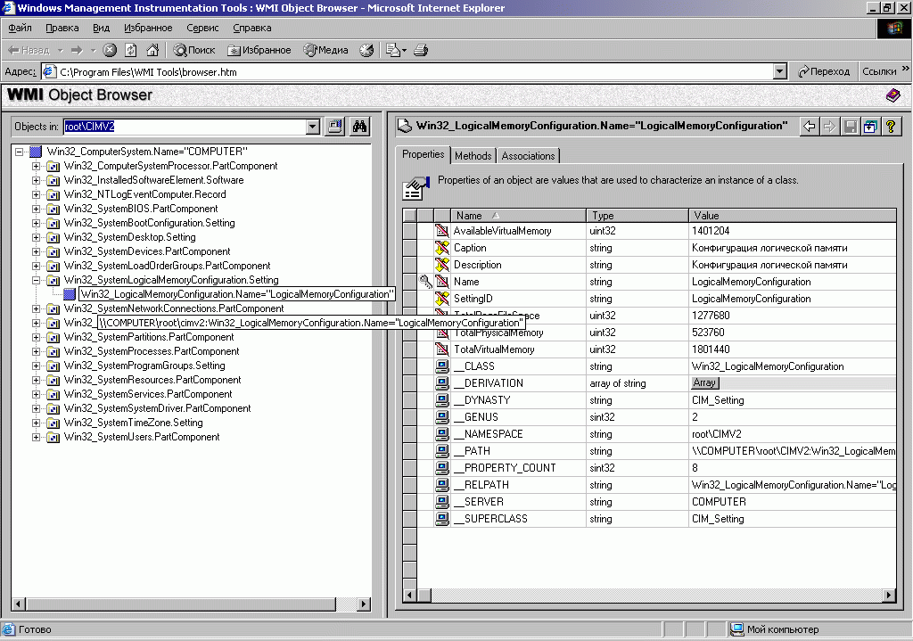The image size is (913, 641).
Task: Click the folder icon for Win32_SystemBIOS.PartComponent
Action: pos(53,209)
